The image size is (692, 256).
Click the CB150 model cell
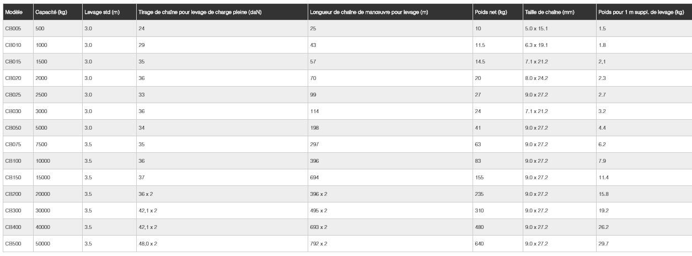tap(13, 177)
